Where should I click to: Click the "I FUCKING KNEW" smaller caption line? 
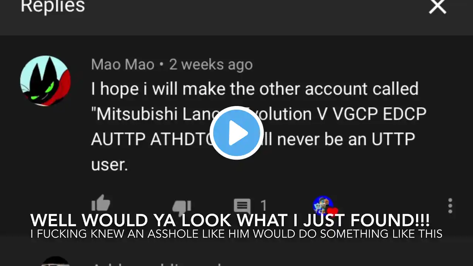[x=236, y=234]
